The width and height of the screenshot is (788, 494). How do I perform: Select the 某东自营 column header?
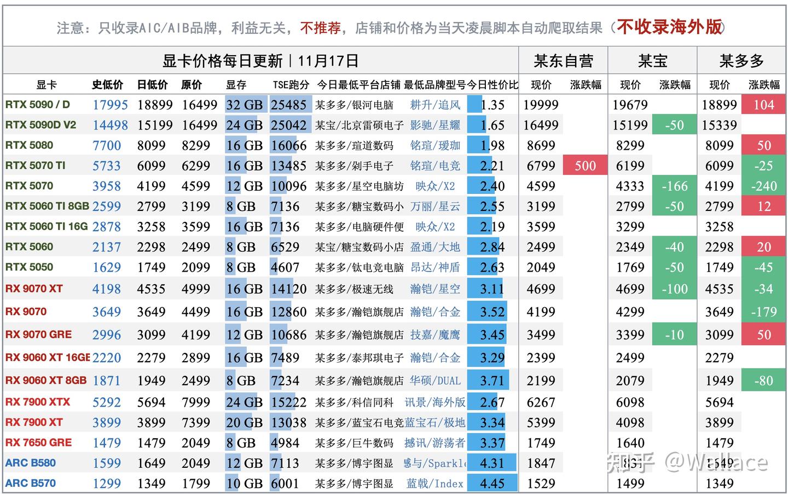click(x=564, y=60)
